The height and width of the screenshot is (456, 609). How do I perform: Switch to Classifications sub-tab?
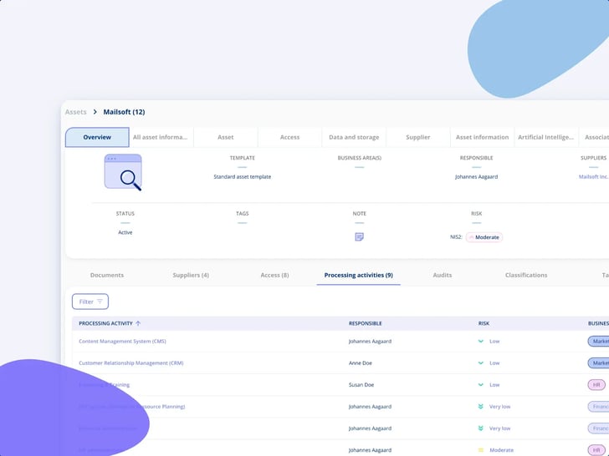(x=526, y=275)
